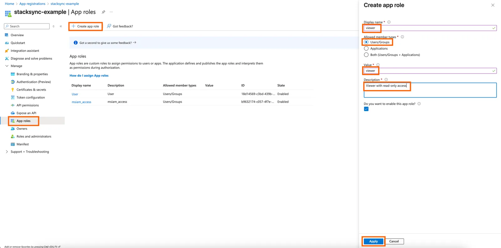
Task: Click the Branding & properties icon
Action: point(13,74)
